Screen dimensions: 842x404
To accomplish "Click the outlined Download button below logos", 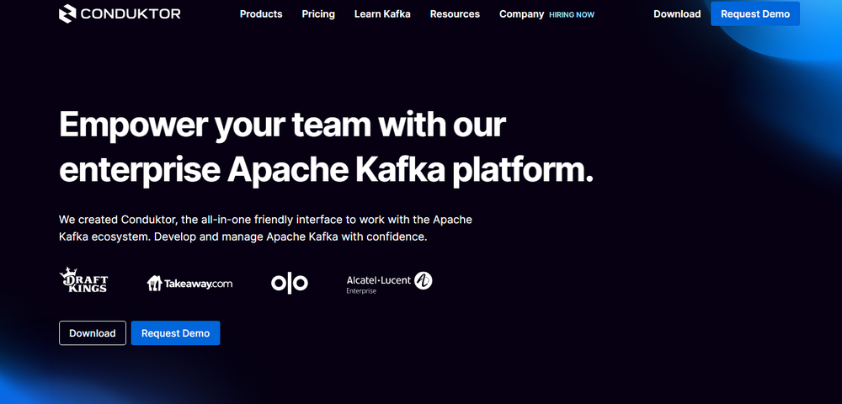I will click(93, 333).
